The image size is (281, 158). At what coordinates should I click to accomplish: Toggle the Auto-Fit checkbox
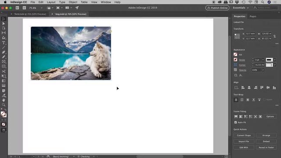(x=235, y=122)
